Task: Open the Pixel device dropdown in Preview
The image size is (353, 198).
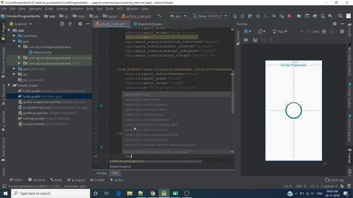Action: tap(280, 32)
